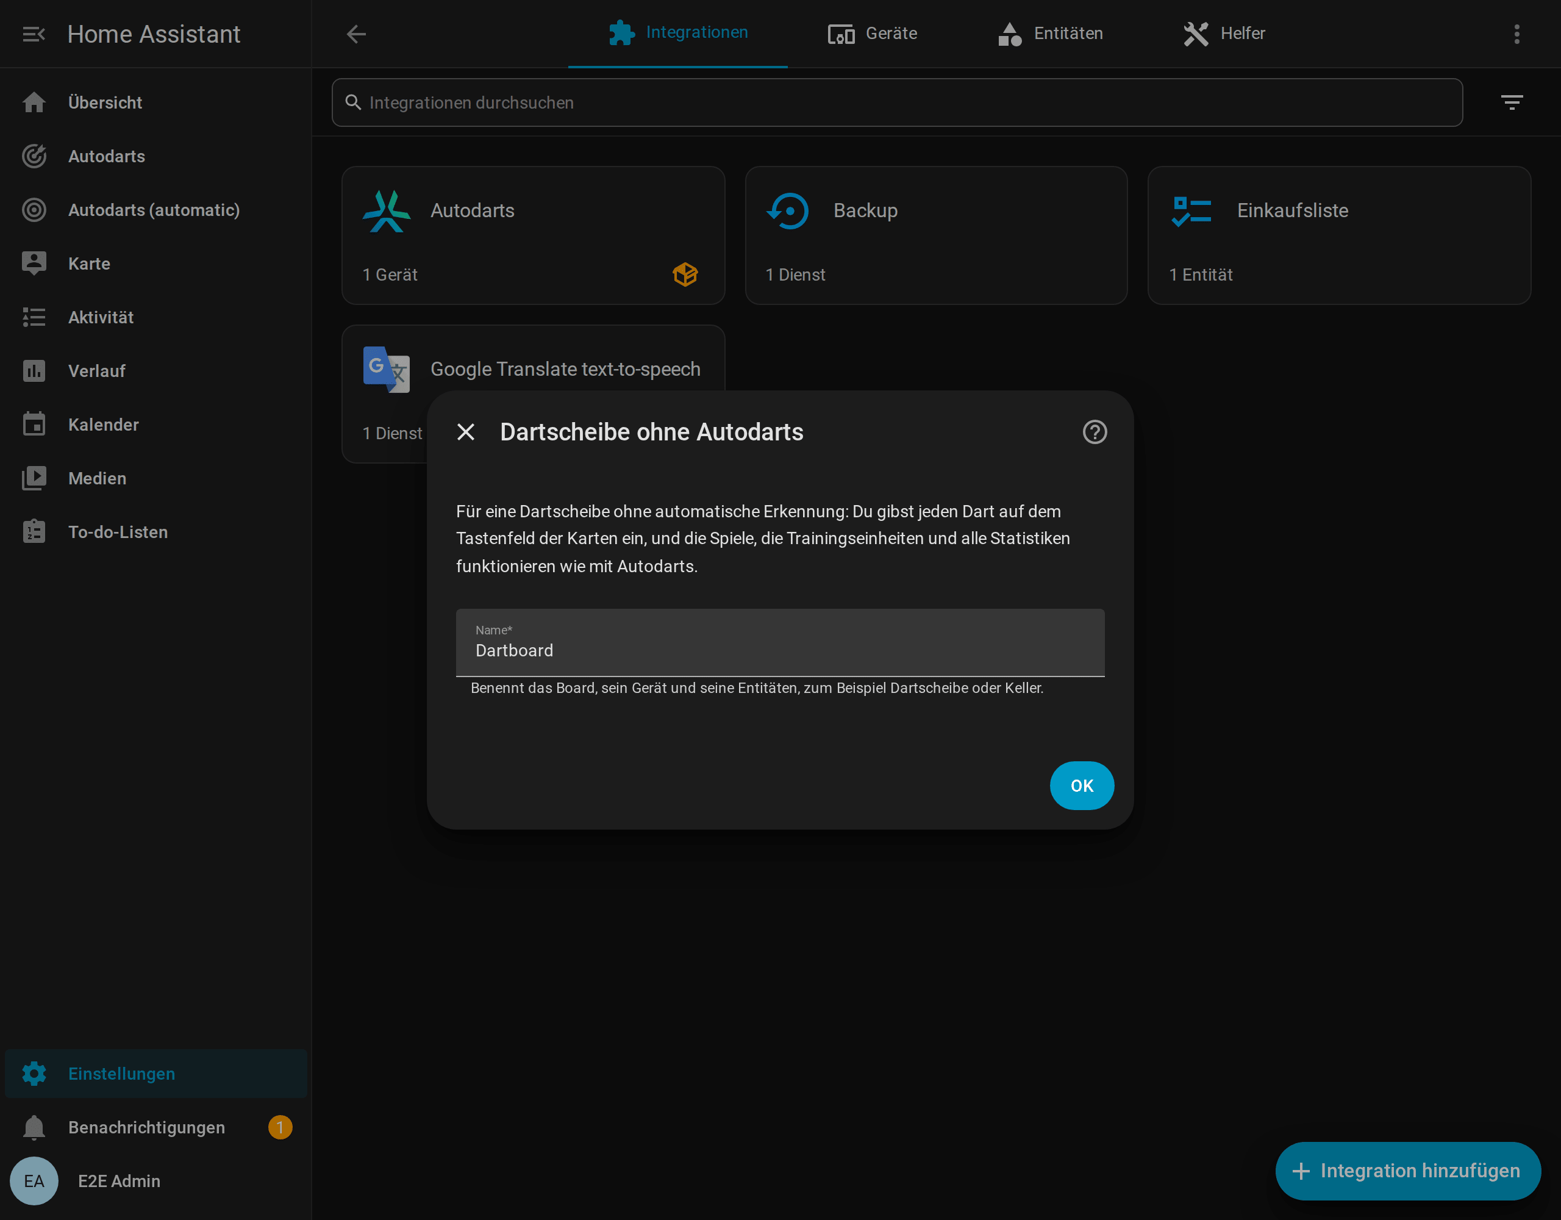1561x1220 pixels.
Task: Click the Autodarts integration logo
Action: [386, 211]
